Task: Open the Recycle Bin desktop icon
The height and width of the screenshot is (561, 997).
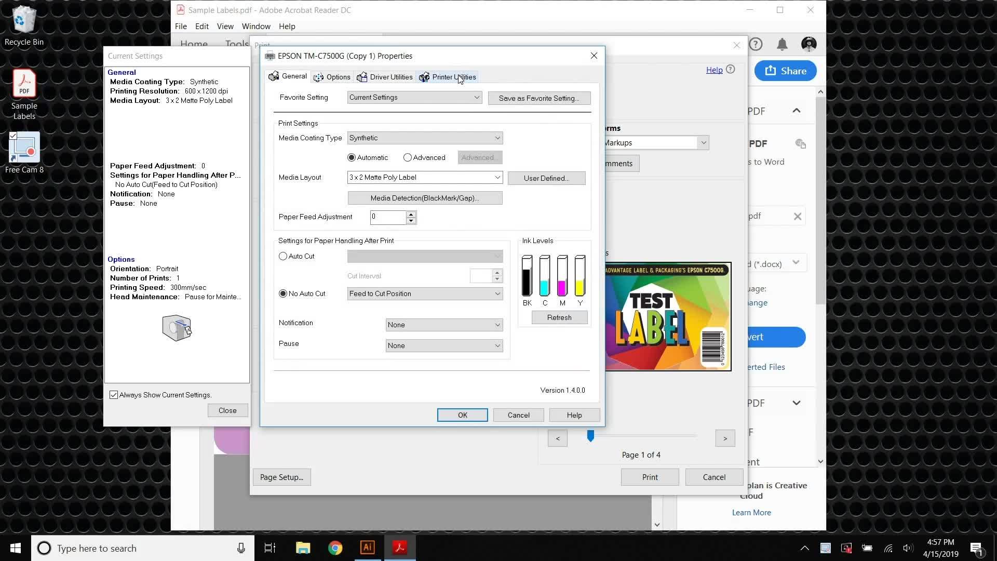Action: pyautogui.click(x=24, y=26)
